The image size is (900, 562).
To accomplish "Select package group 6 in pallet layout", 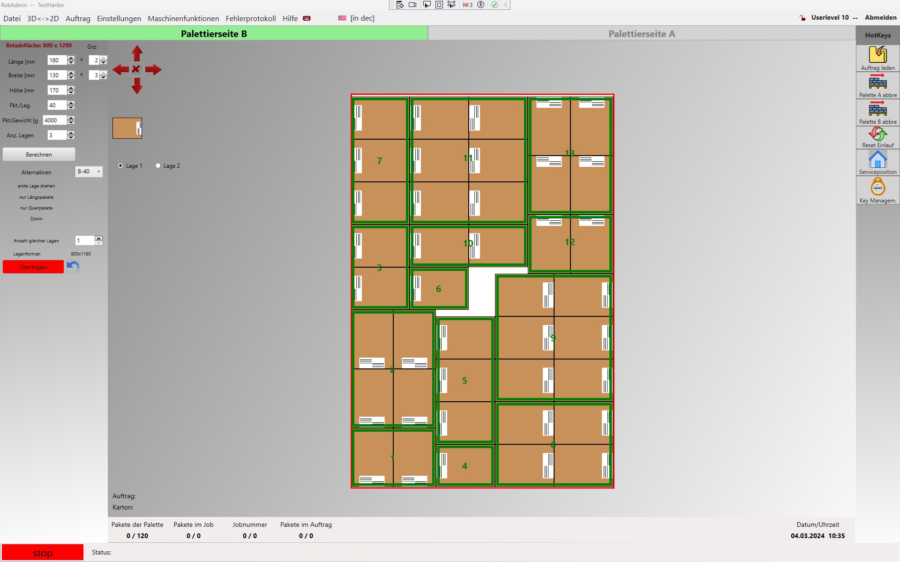I will [x=439, y=289].
